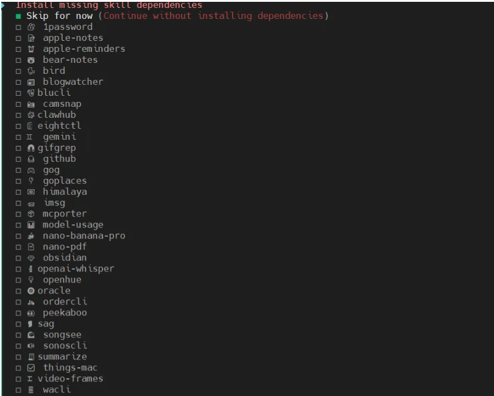Click the camsnap camera icon

pyautogui.click(x=31, y=104)
